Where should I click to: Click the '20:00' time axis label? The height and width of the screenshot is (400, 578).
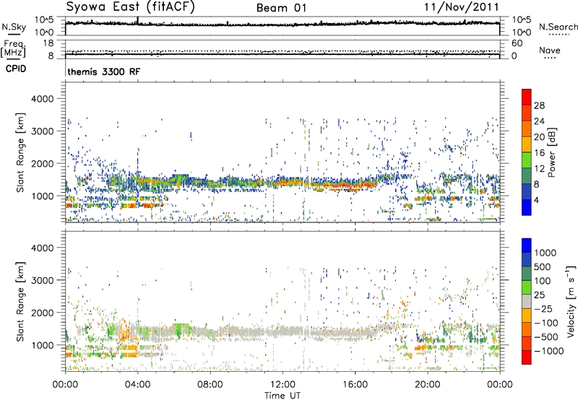[427, 385]
